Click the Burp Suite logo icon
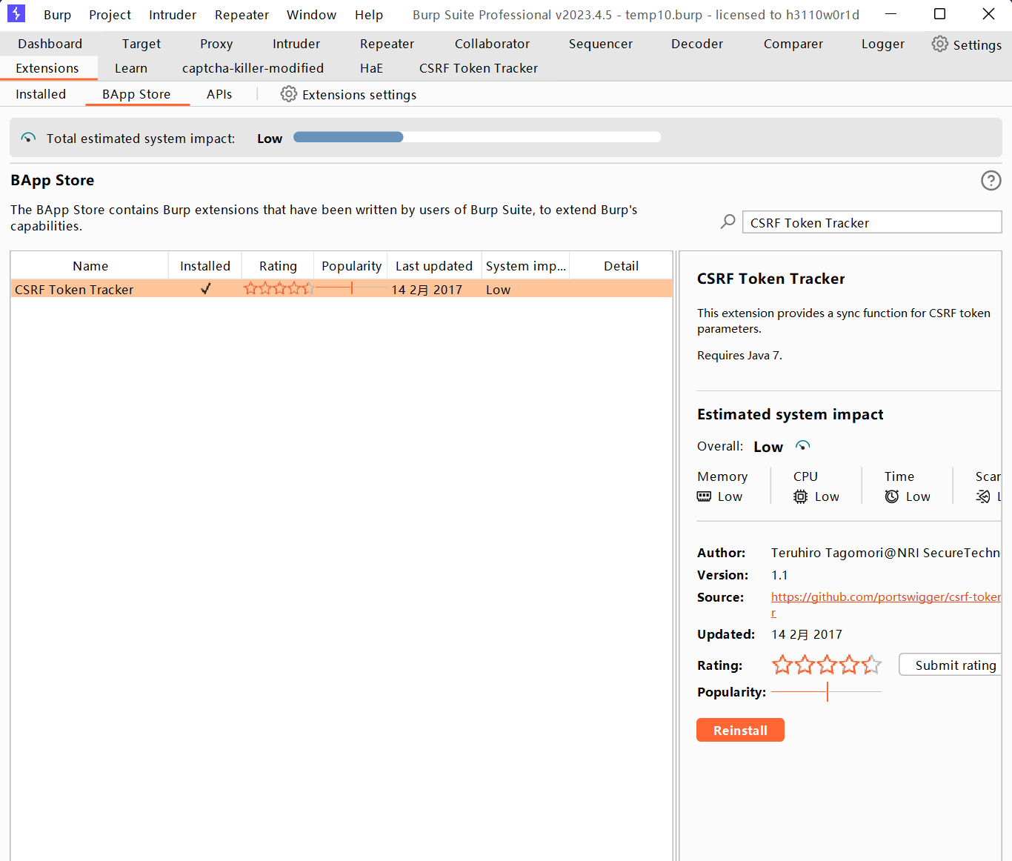1012x861 pixels. click(x=16, y=13)
